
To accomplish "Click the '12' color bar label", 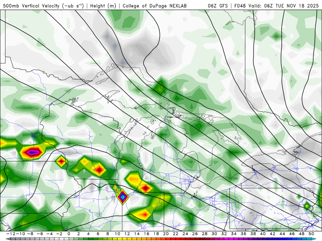I will tap(127, 234).
